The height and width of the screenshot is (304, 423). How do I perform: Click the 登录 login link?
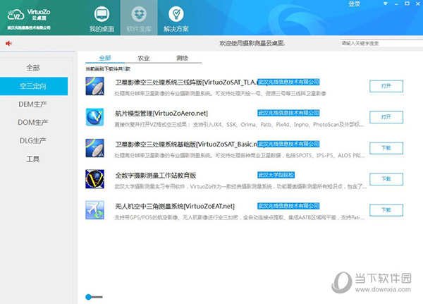click(x=354, y=4)
